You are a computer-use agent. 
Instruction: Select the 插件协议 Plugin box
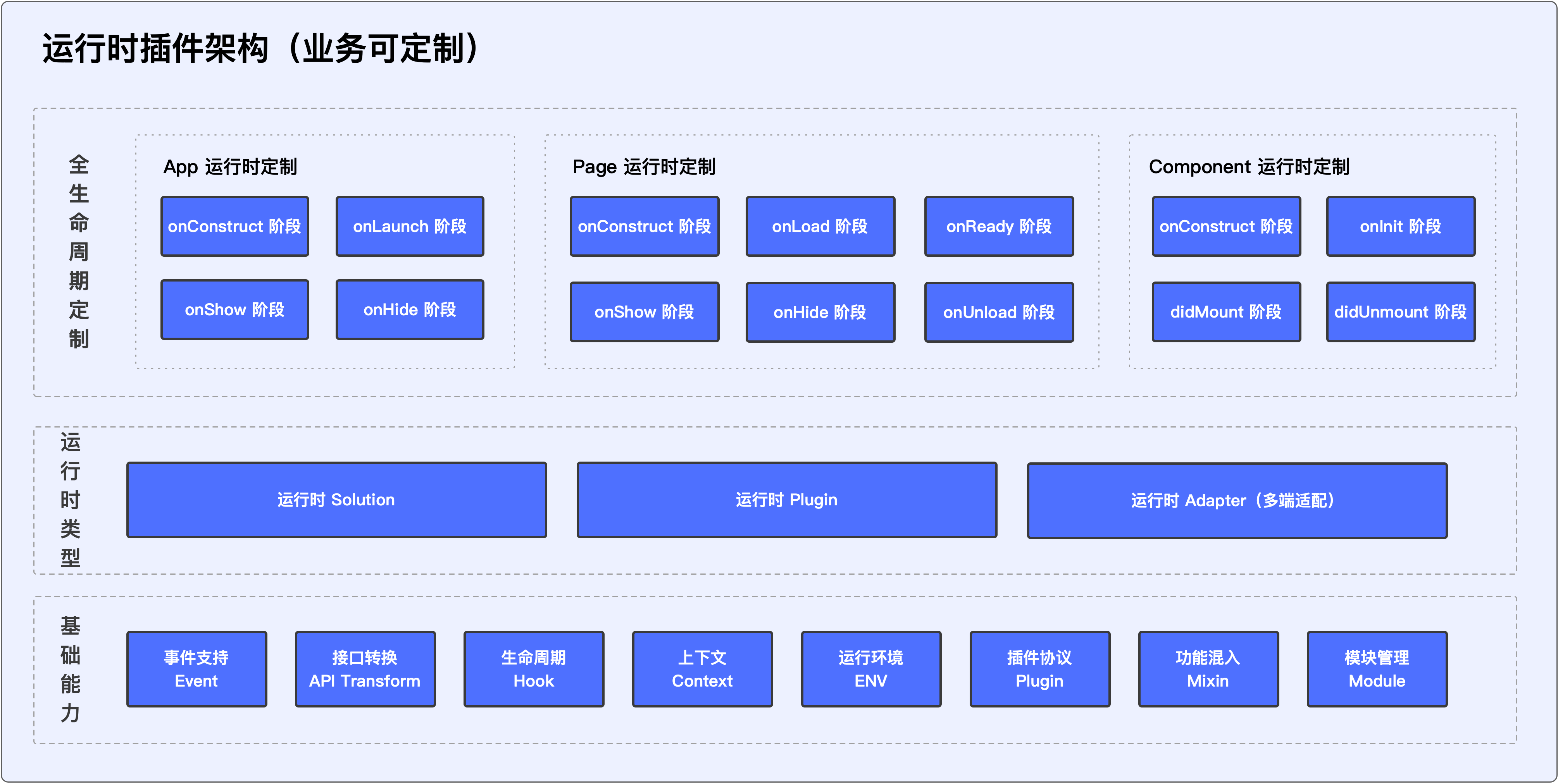pos(1039,669)
